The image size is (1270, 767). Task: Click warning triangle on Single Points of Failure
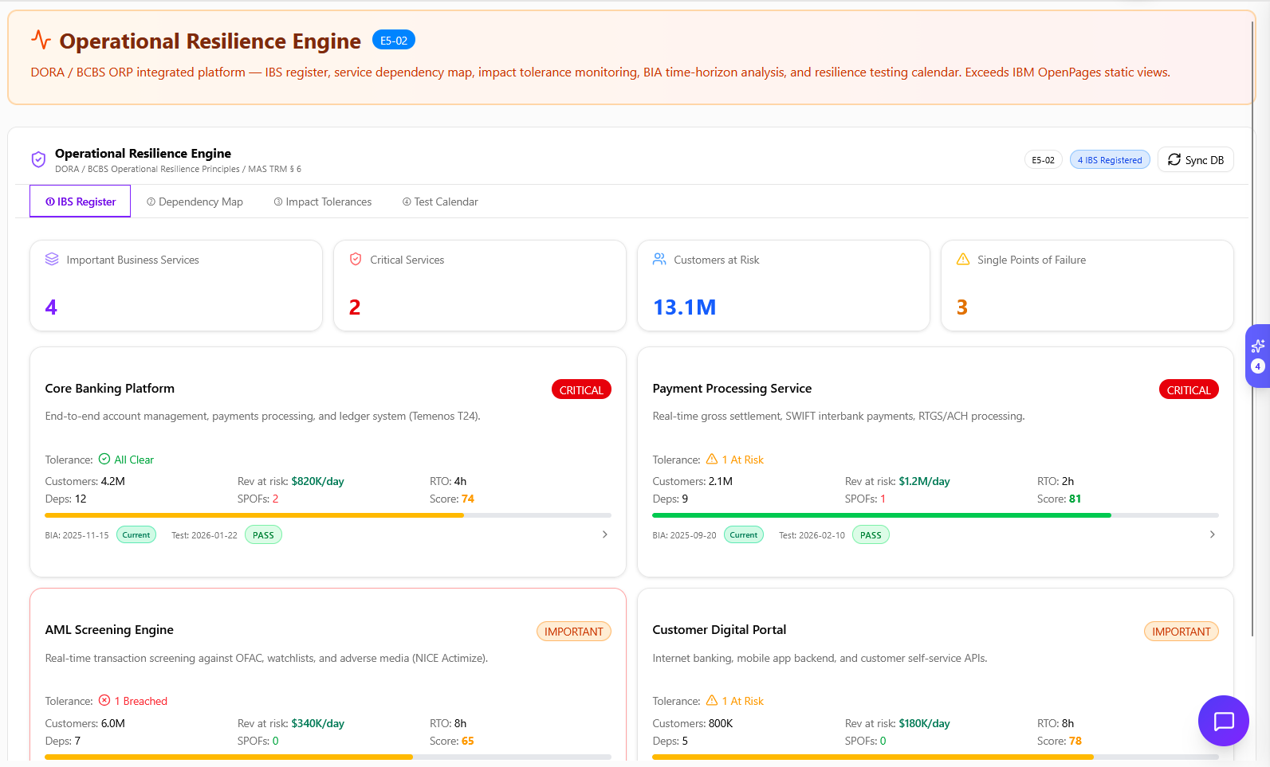tap(963, 260)
